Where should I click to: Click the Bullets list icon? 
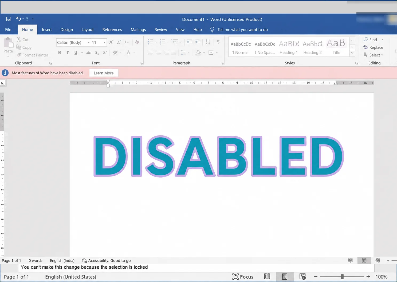coord(151,42)
